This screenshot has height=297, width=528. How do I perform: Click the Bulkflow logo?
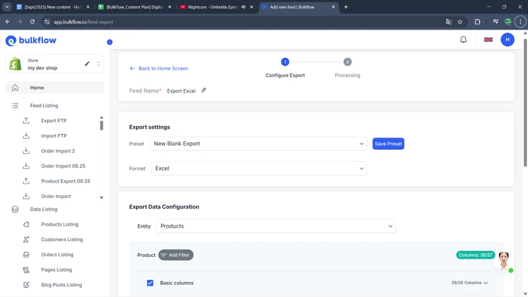[31, 41]
